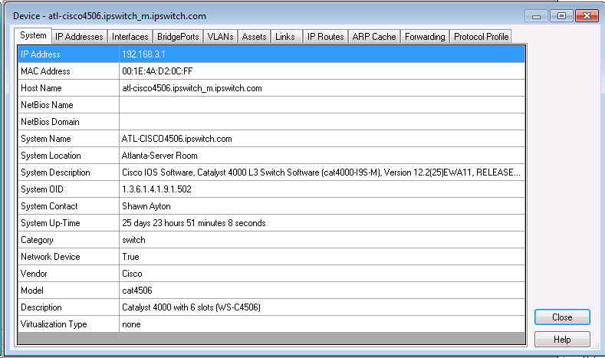This screenshot has height=358, width=605.
Task: Select the Cisco IOS Software description cell
Action: (322, 172)
